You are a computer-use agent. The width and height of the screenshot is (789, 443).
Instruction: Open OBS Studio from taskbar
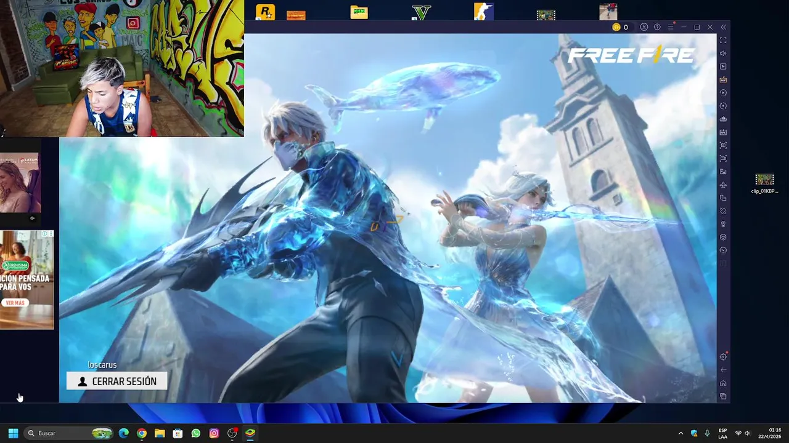click(x=232, y=433)
